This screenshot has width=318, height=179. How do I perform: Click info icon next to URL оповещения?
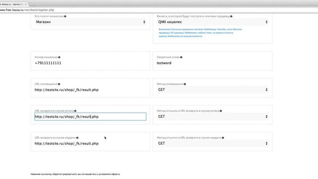[59, 84]
